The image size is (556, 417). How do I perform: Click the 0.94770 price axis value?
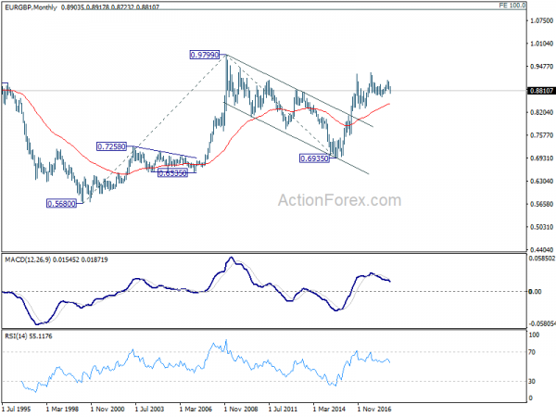tap(542, 67)
